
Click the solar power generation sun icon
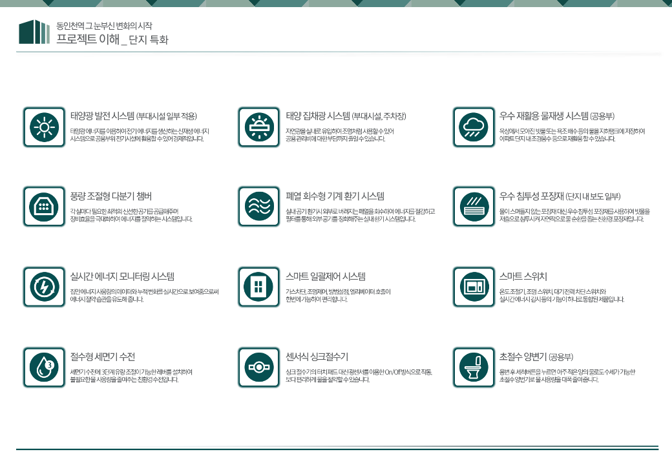(x=44, y=126)
